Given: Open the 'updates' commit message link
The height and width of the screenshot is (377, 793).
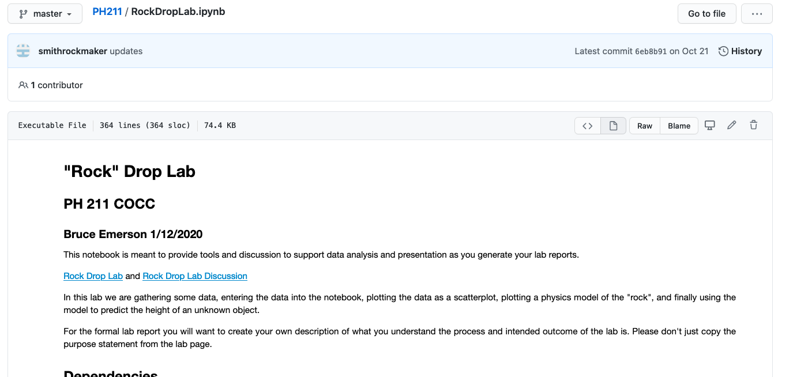Looking at the screenshot, I should pyautogui.click(x=126, y=51).
